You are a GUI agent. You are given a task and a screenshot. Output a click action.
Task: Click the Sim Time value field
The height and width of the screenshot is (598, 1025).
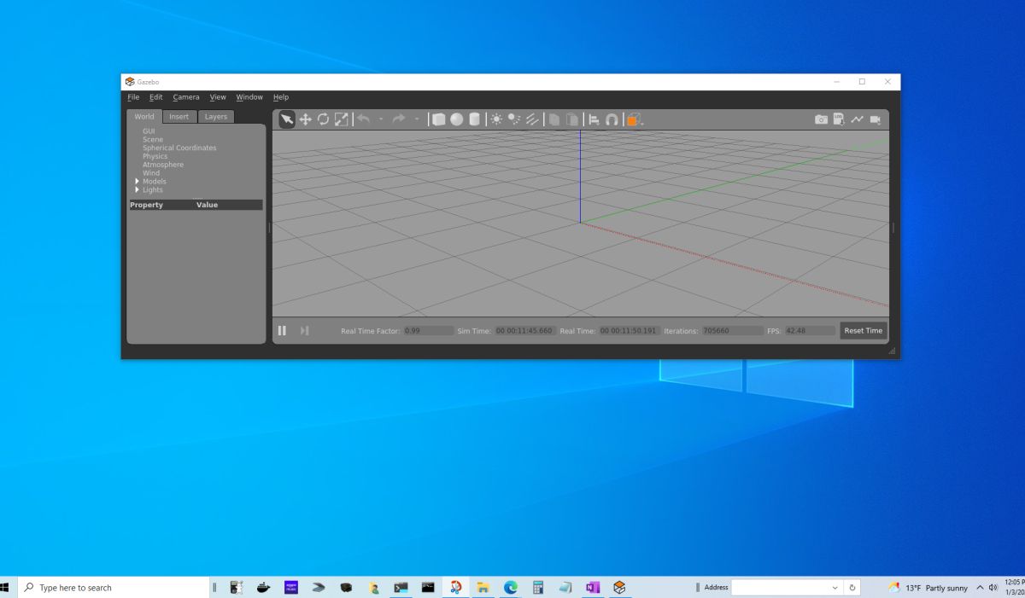(525, 330)
